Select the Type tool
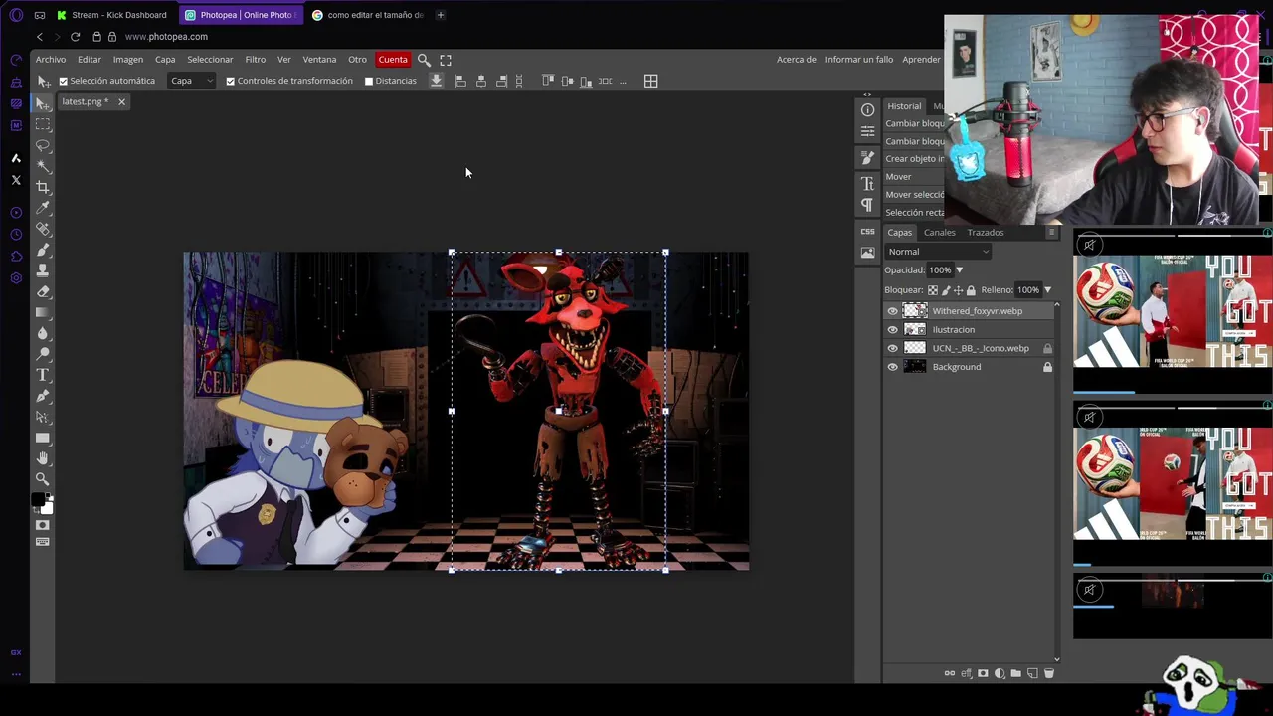This screenshot has width=1273, height=716. [x=43, y=375]
